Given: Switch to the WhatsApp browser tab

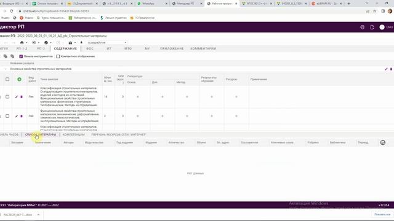Looking at the screenshot, I should (x=152, y=4).
